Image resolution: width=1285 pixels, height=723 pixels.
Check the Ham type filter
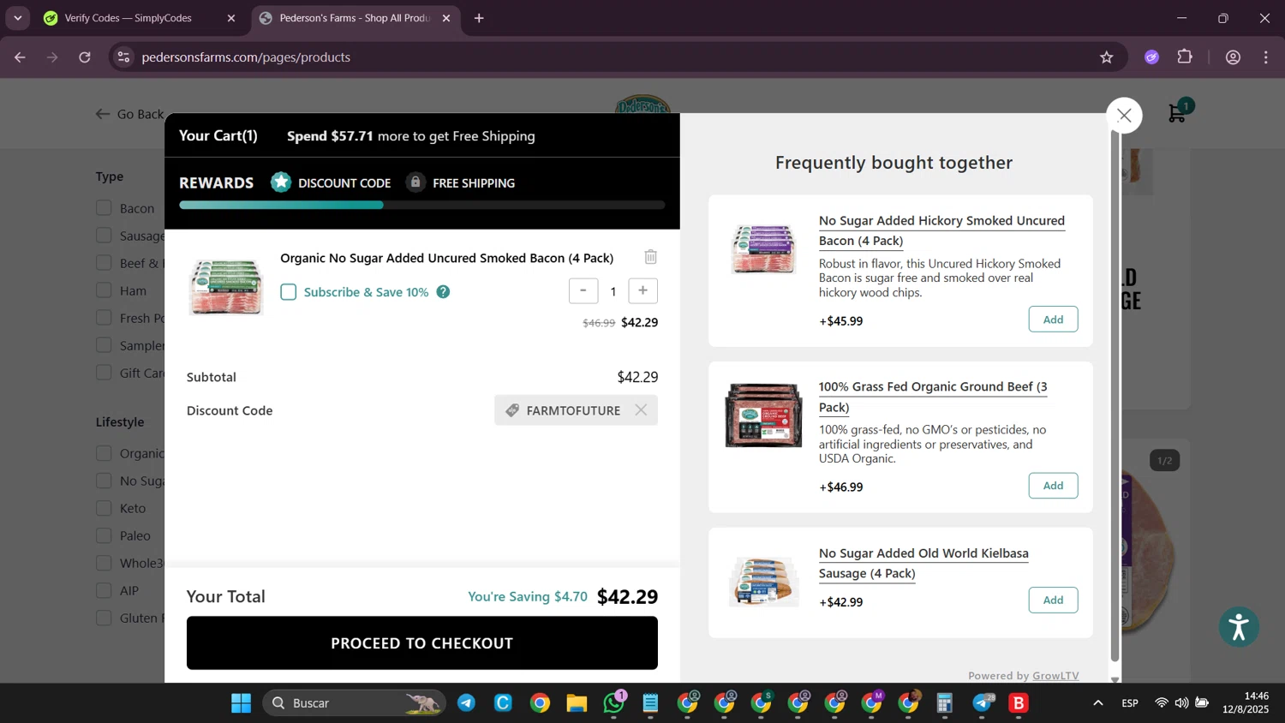[x=104, y=290]
